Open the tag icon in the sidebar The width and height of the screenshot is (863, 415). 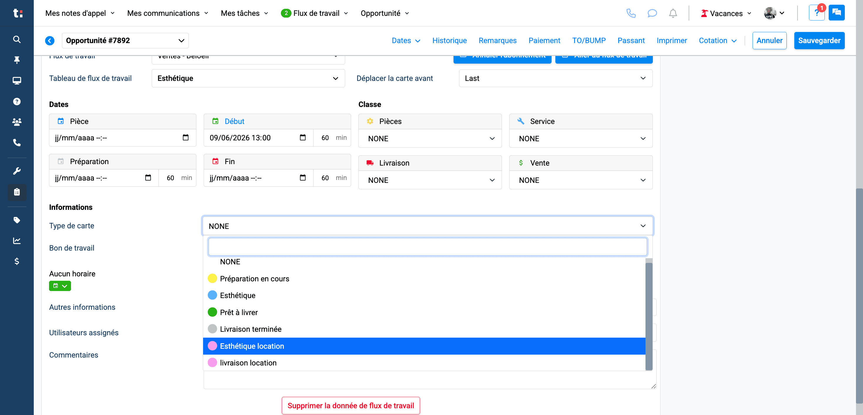coord(17,220)
